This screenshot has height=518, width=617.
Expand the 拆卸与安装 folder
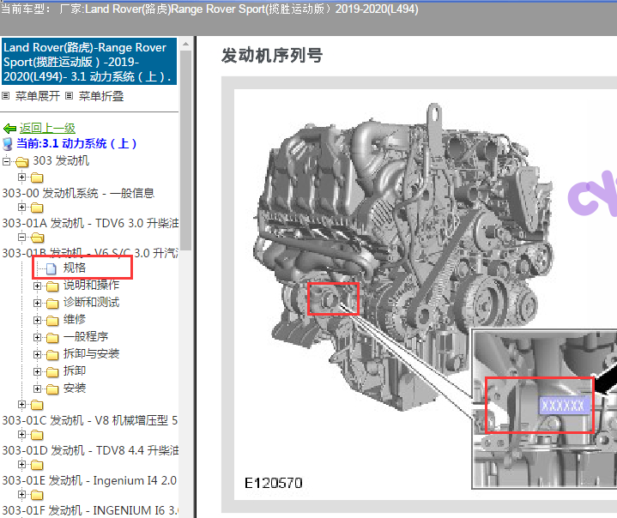tap(38, 355)
